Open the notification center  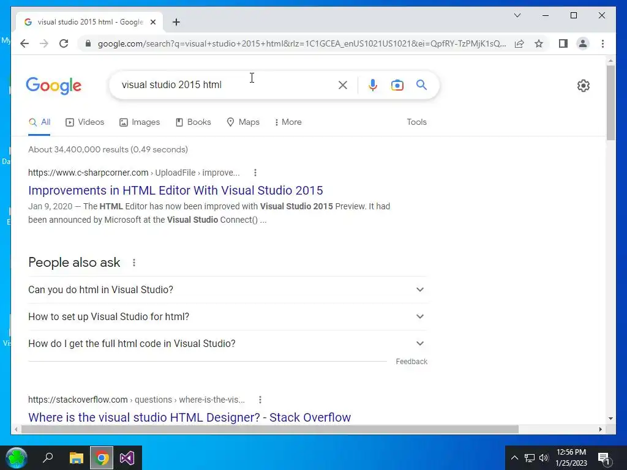pyautogui.click(x=604, y=458)
